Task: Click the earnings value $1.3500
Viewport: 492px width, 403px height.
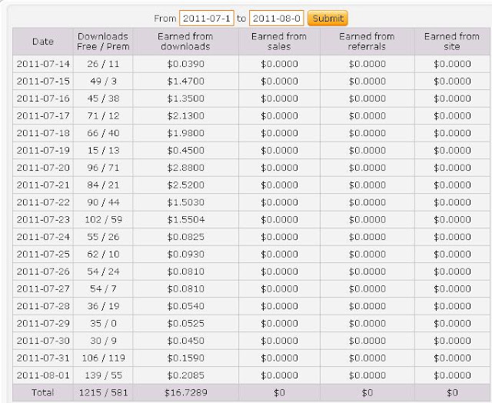Action: 185,98
